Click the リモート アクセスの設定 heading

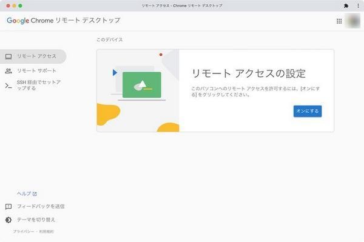248,73
